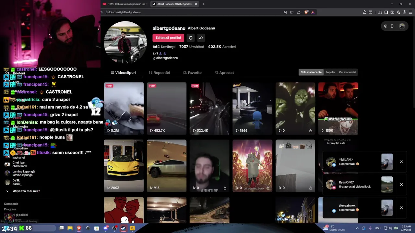
Task: Click the Brave browser taskbar icon
Action: coord(79,228)
